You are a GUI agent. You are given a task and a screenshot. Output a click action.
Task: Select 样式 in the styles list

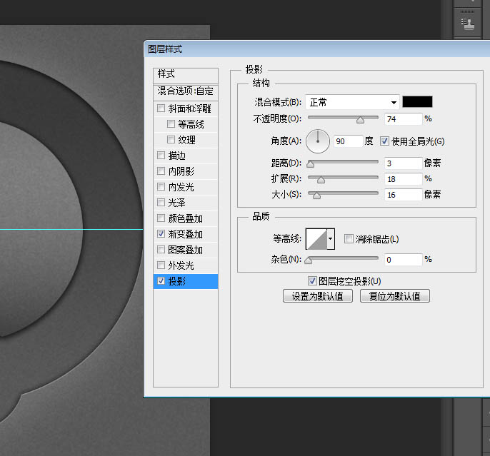pyautogui.click(x=186, y=74)
